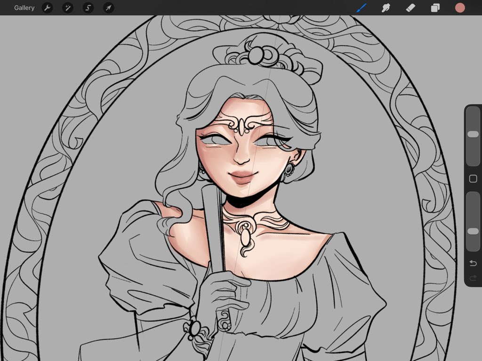This screenshot has height=361, width=482.
Task: Open the active color picker swatch
Action: pos(460,8)
